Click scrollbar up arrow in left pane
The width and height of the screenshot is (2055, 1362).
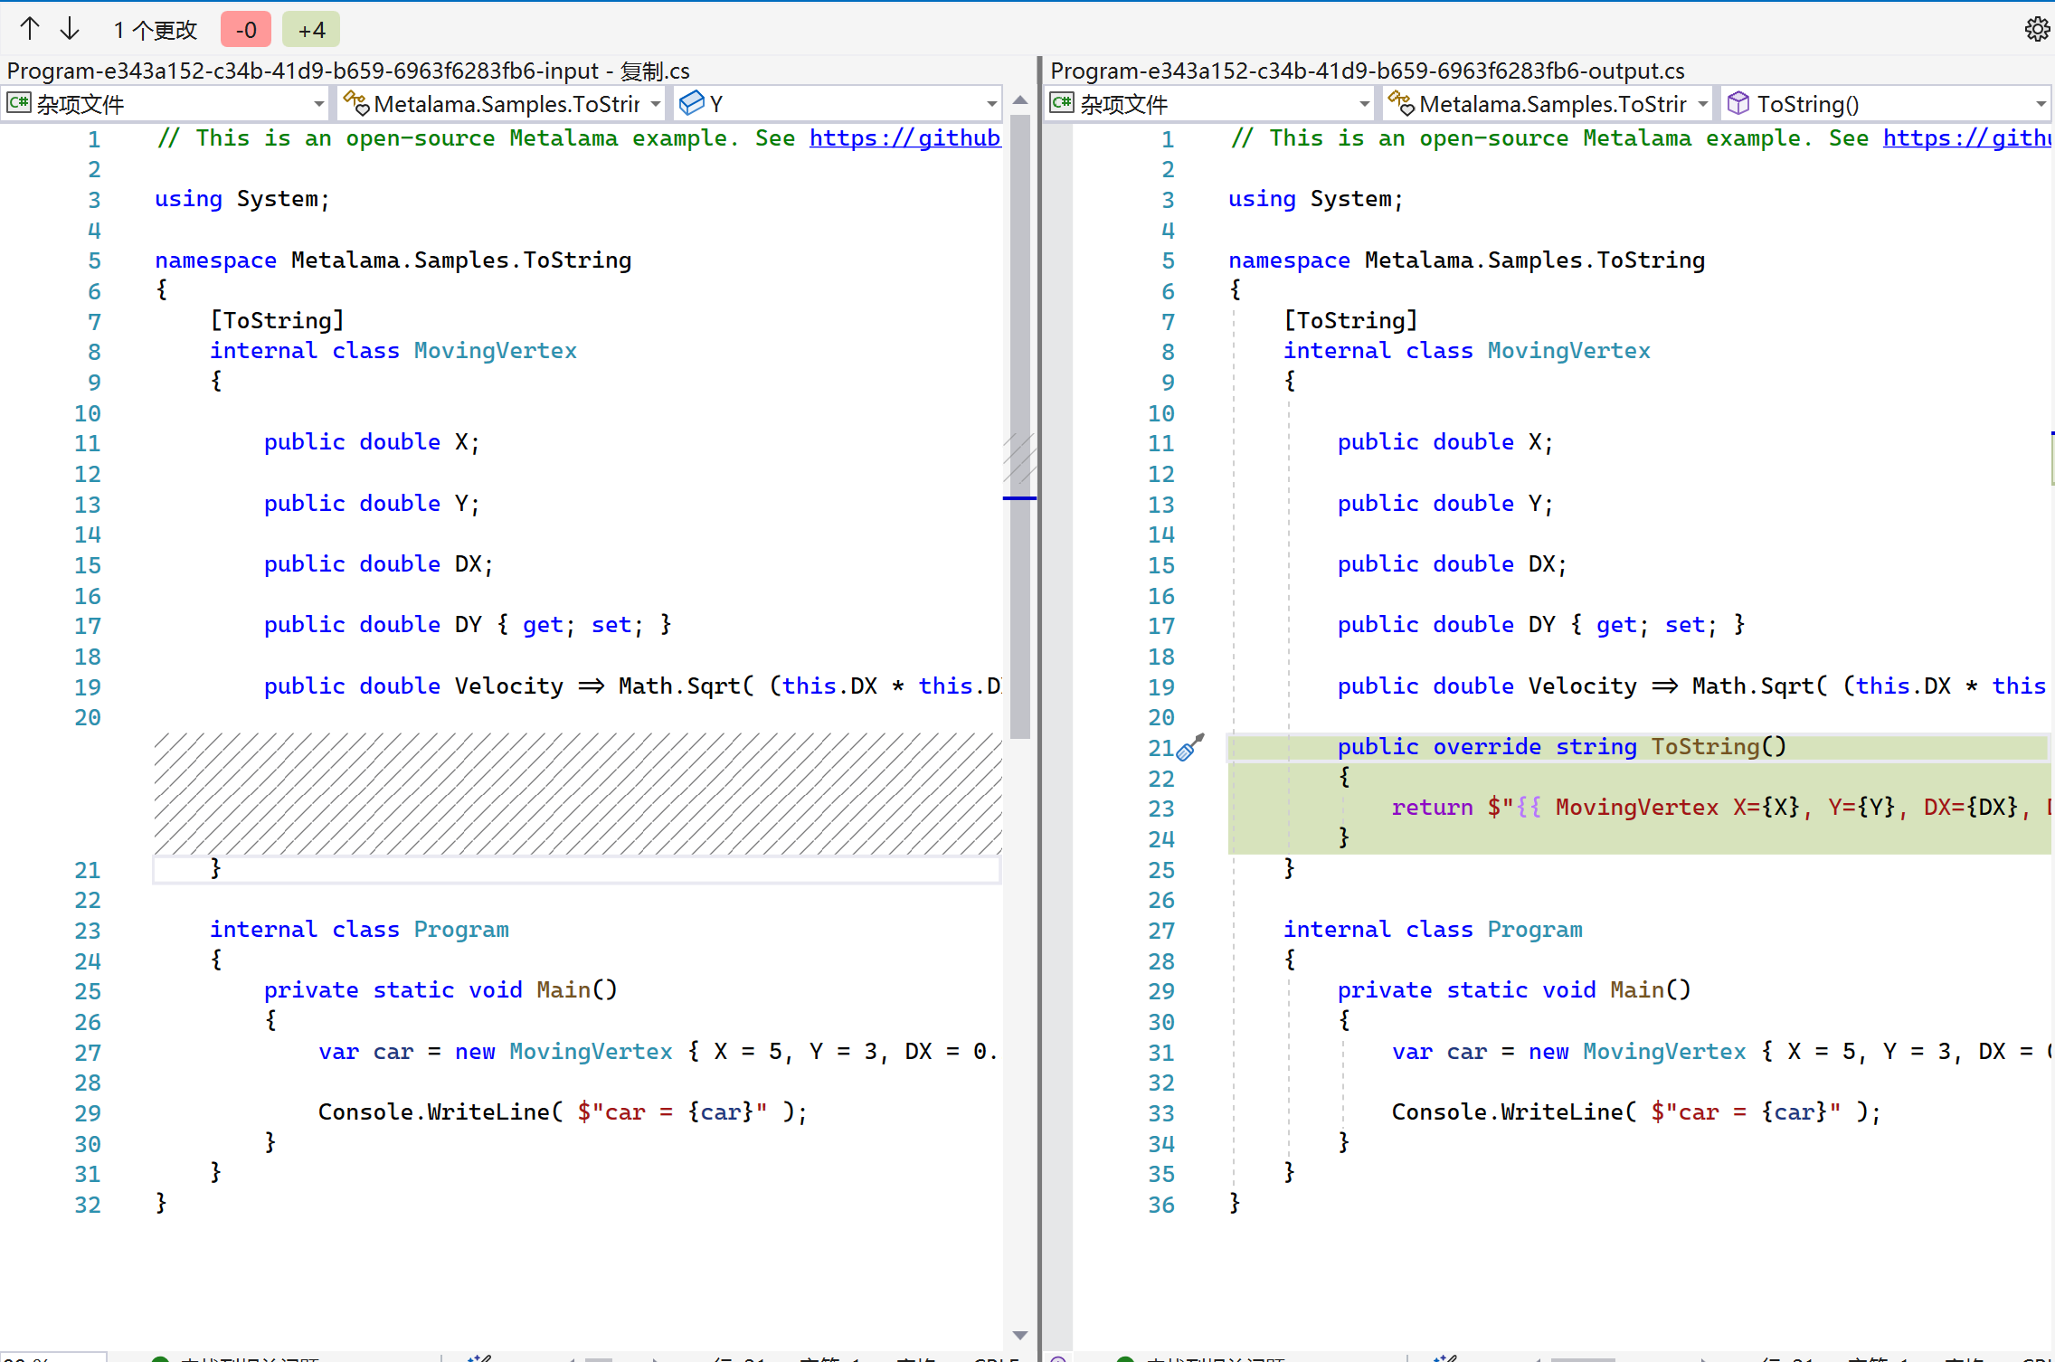point(1020,100)
